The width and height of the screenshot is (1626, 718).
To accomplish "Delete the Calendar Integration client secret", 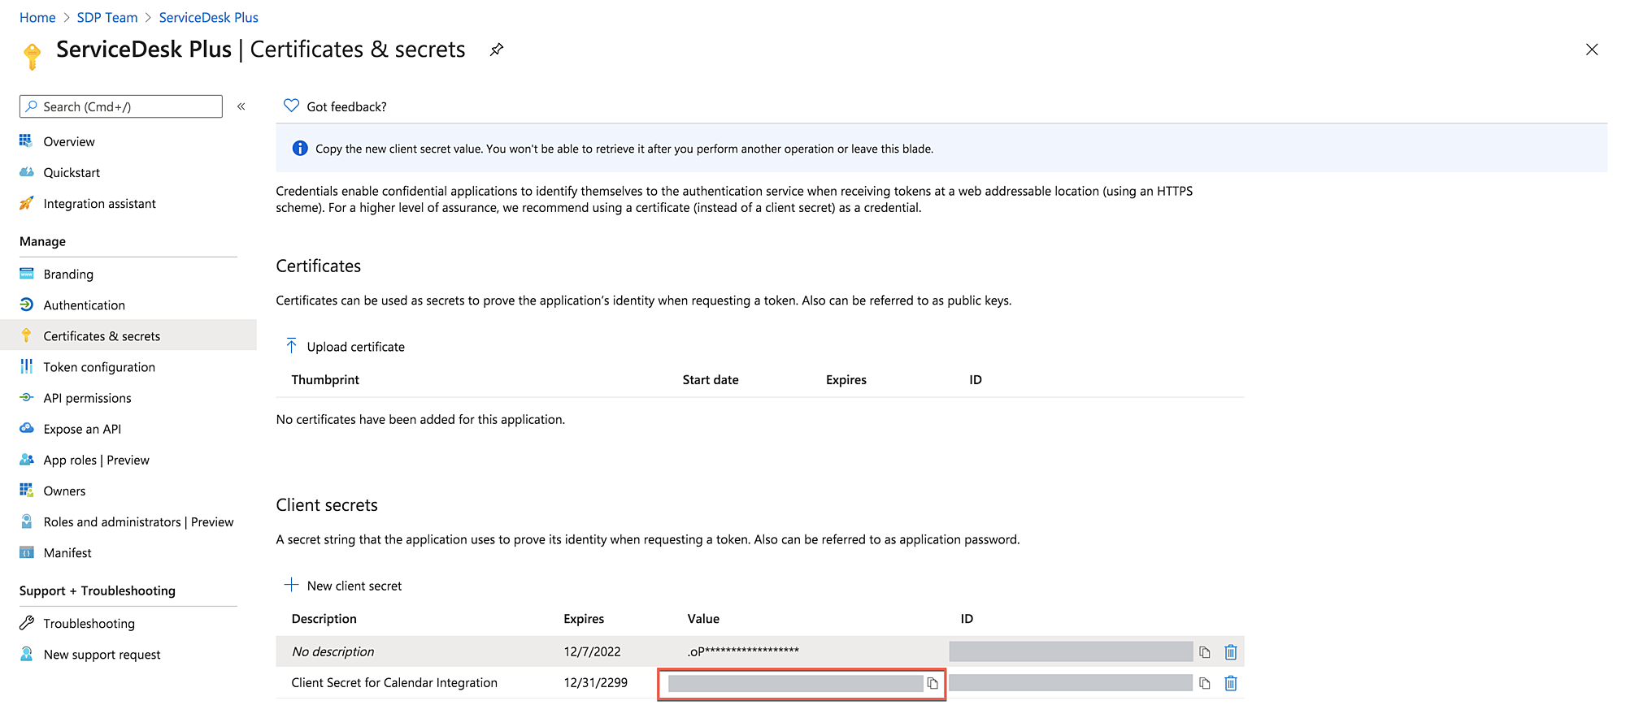I will (1231, 683).
